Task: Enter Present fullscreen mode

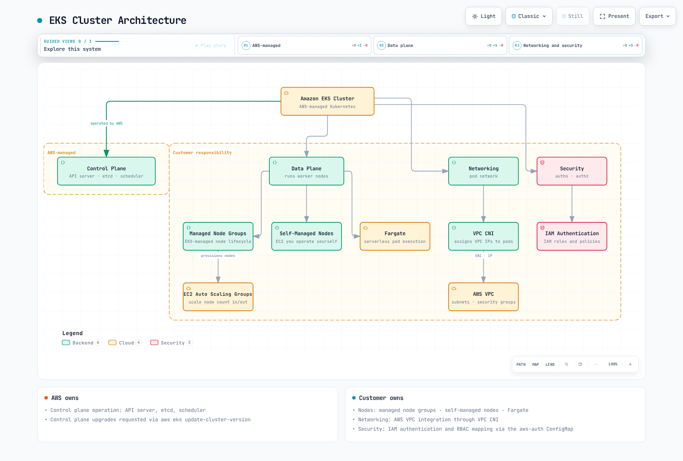Action: (x=614, y=16)
